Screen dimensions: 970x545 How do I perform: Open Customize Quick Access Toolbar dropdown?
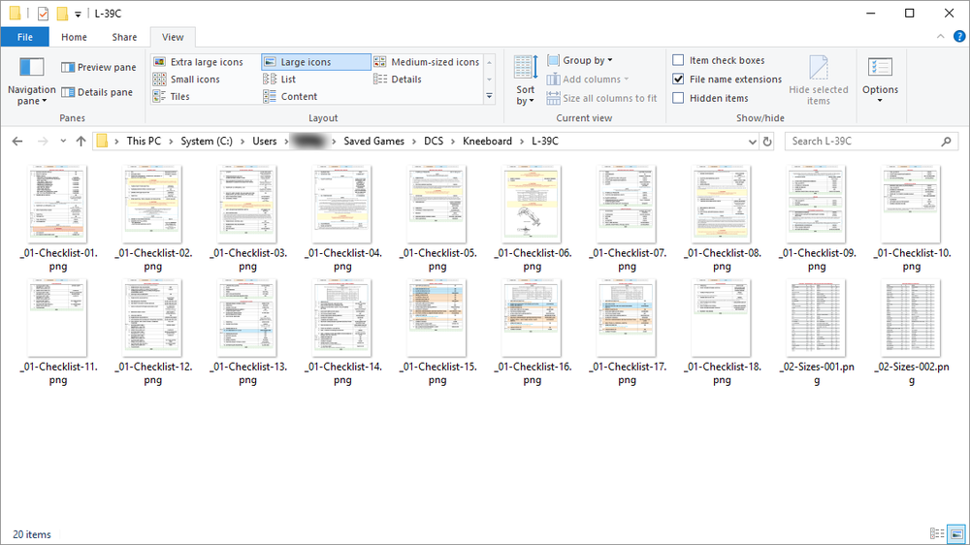(x=78, y=14)
